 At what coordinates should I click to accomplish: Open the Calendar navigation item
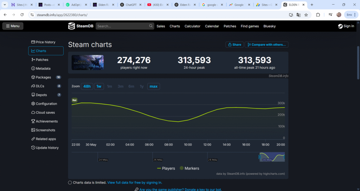point(212,26)
